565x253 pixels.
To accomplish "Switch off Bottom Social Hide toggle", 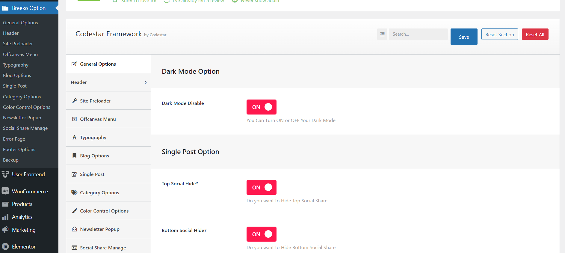I will point(261,234).
